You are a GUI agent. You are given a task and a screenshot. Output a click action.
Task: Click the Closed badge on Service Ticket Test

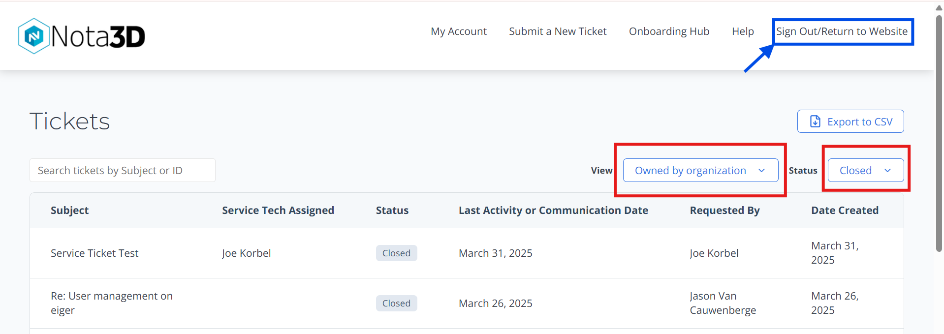(396, 253)
